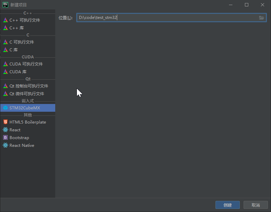Image resolution: width=271 pixels, height=212 pixels.
Task: Click the CLion logo in title bar
Action: (5, 5)
